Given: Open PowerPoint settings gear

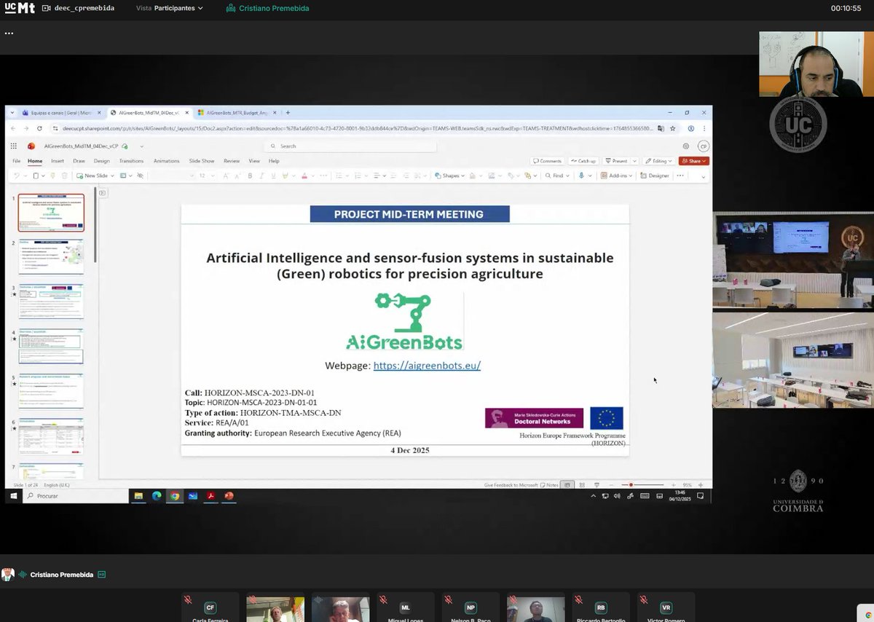Looking at the screenshot, I should tap(685, 146).
